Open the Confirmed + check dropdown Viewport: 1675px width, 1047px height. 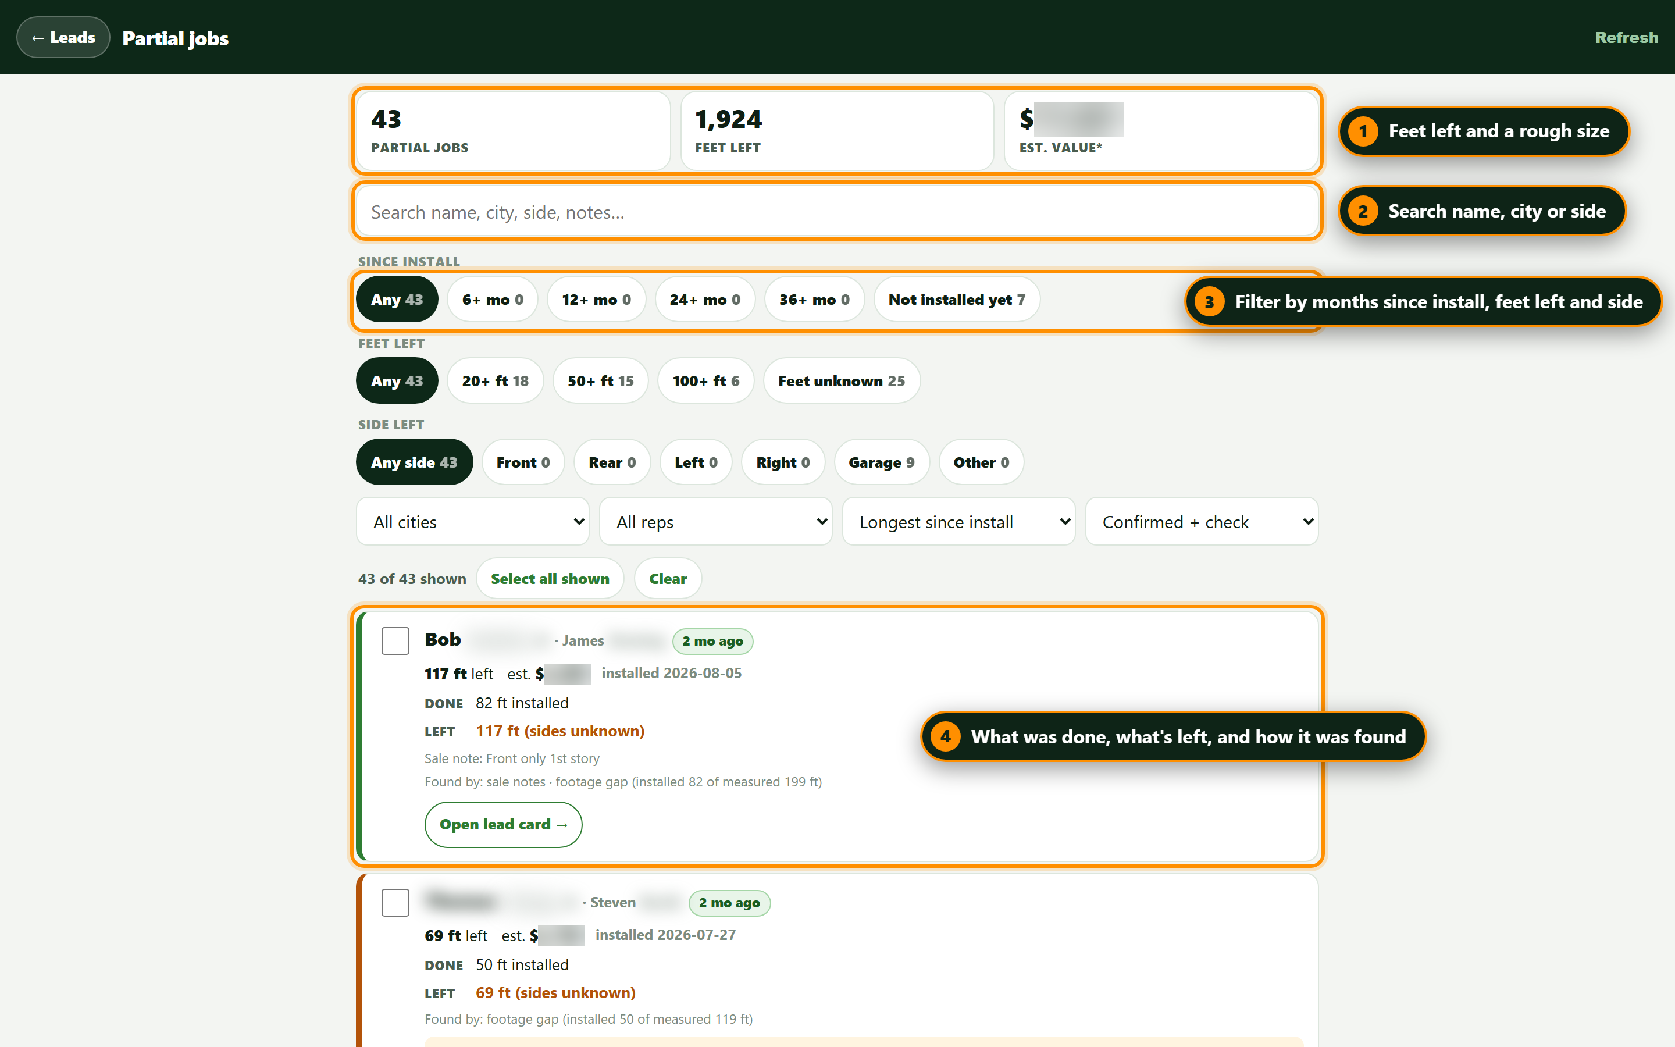[1202, 521]
